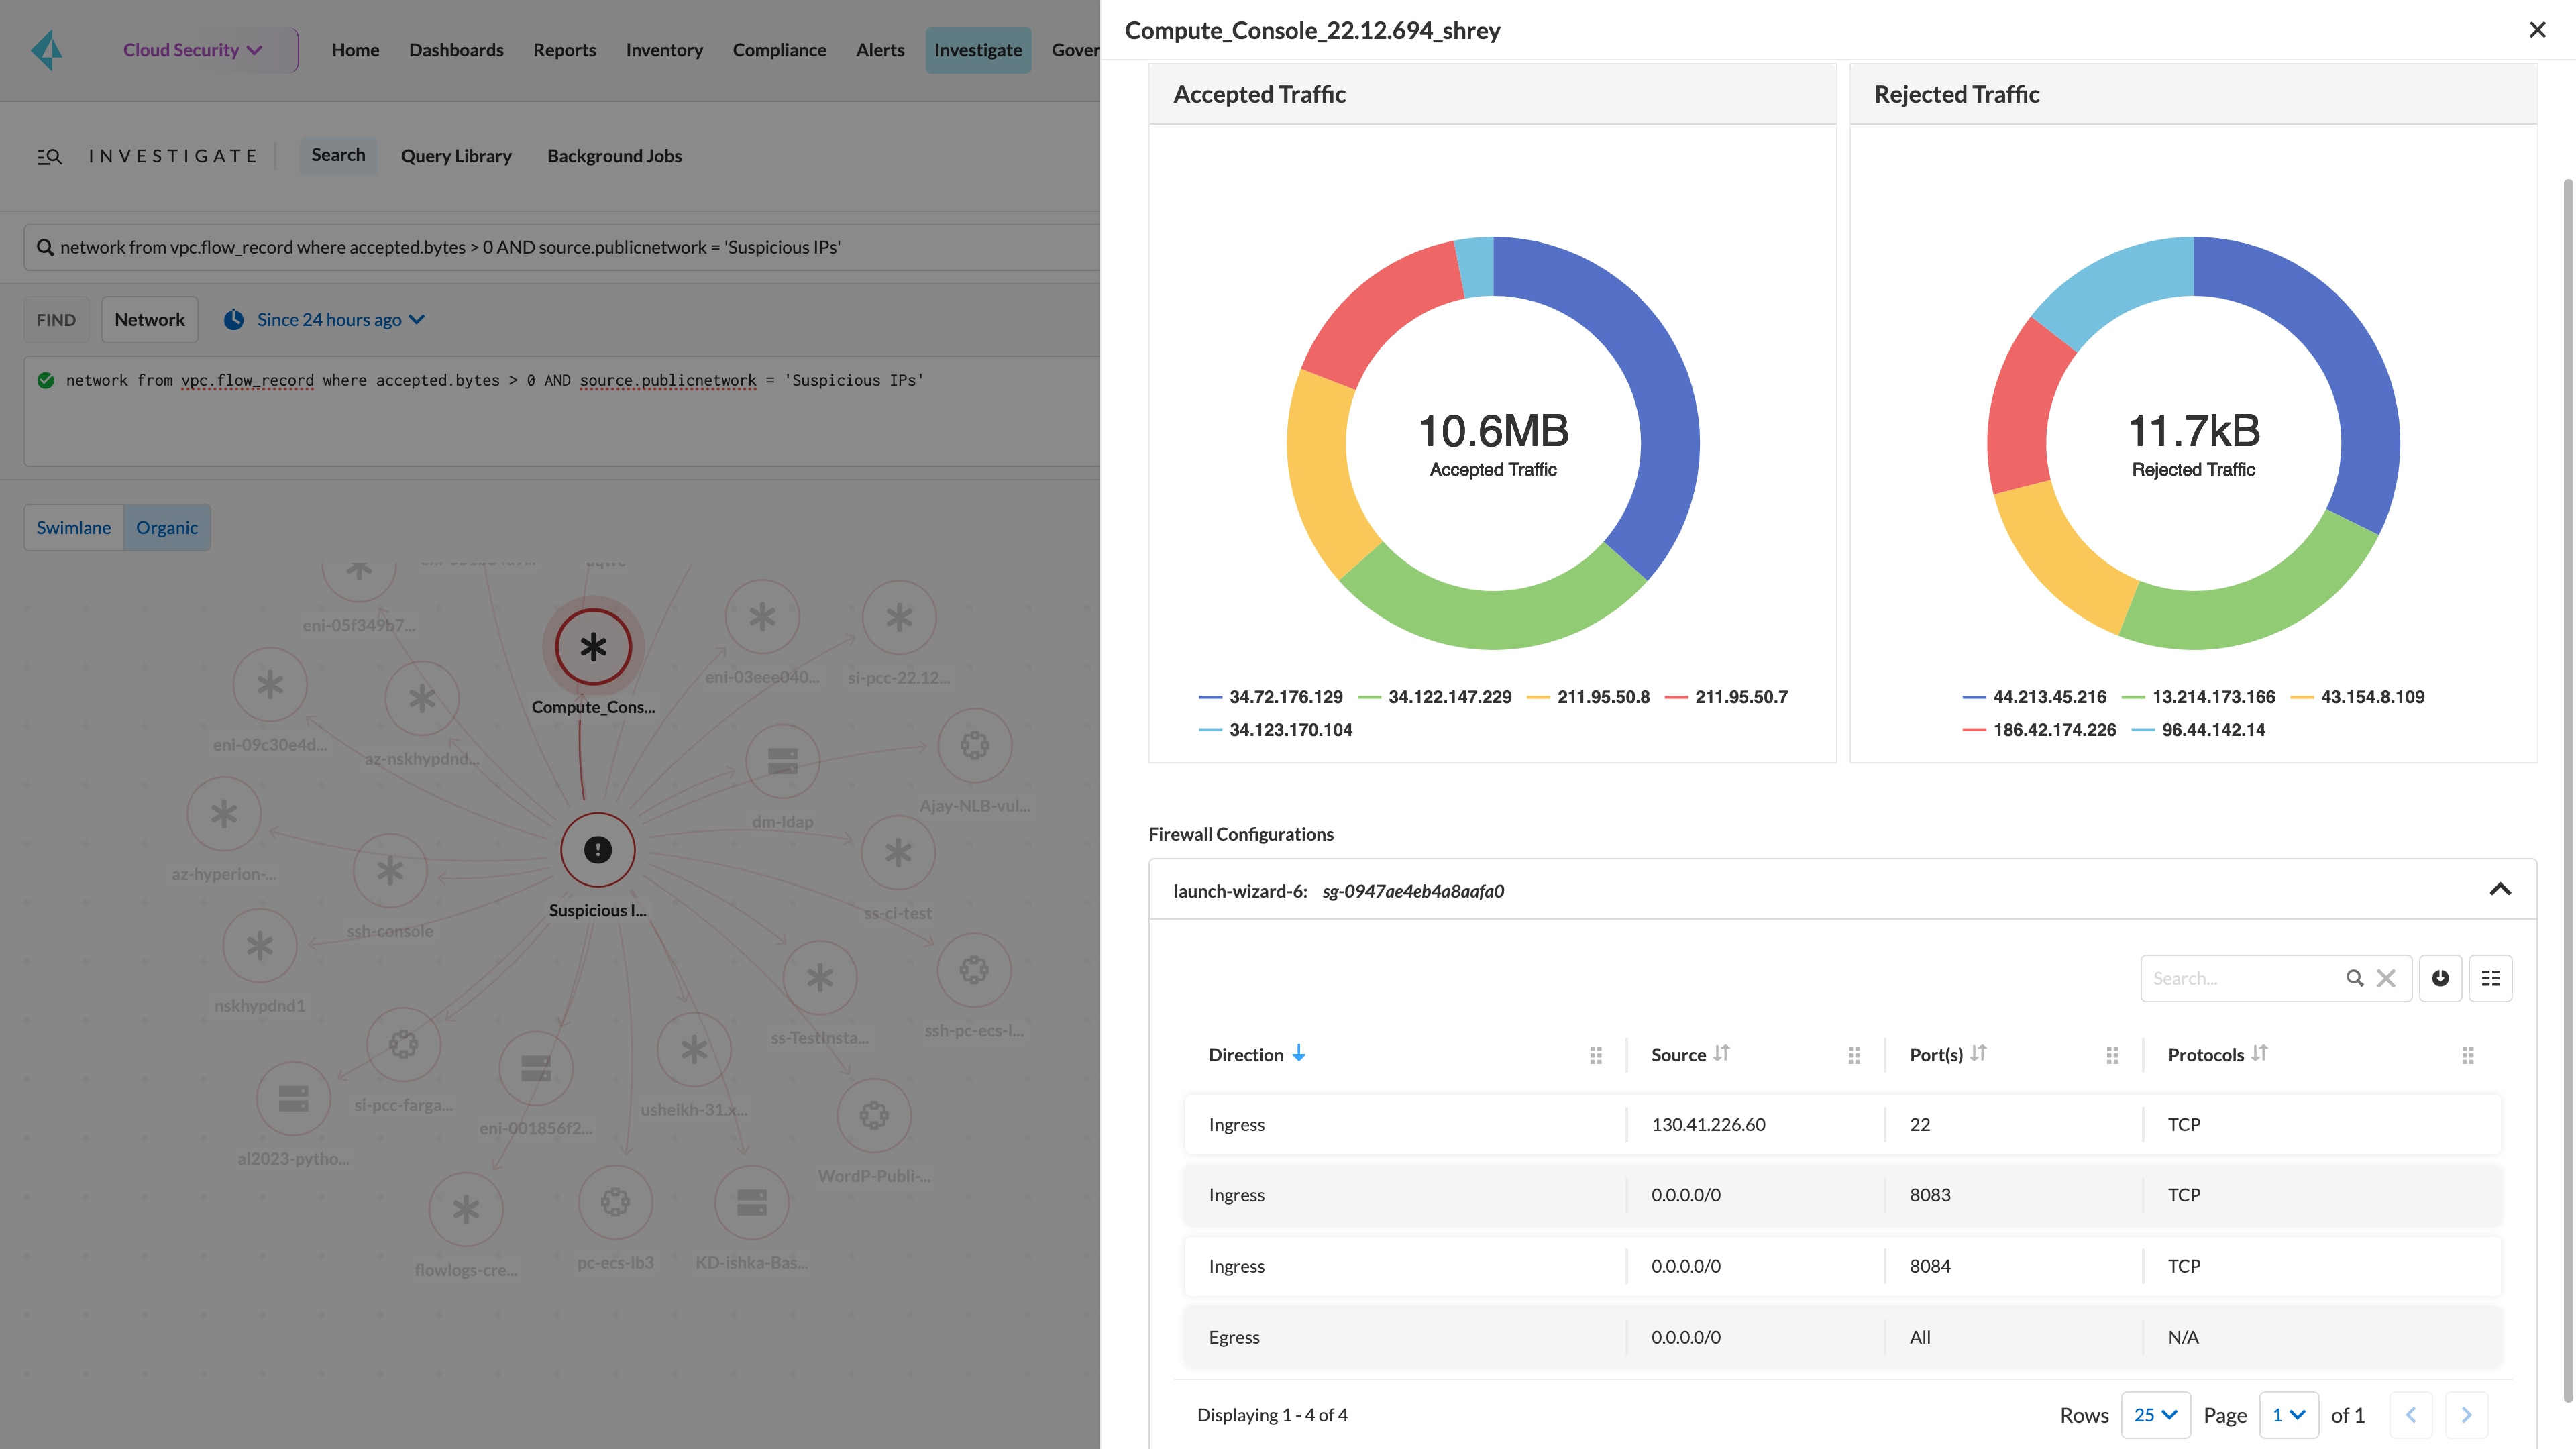Open the column settings list icon

pos(2491,977)
